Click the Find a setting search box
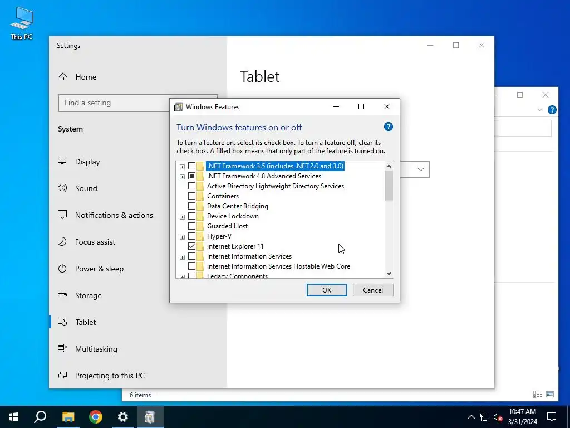 114,103
